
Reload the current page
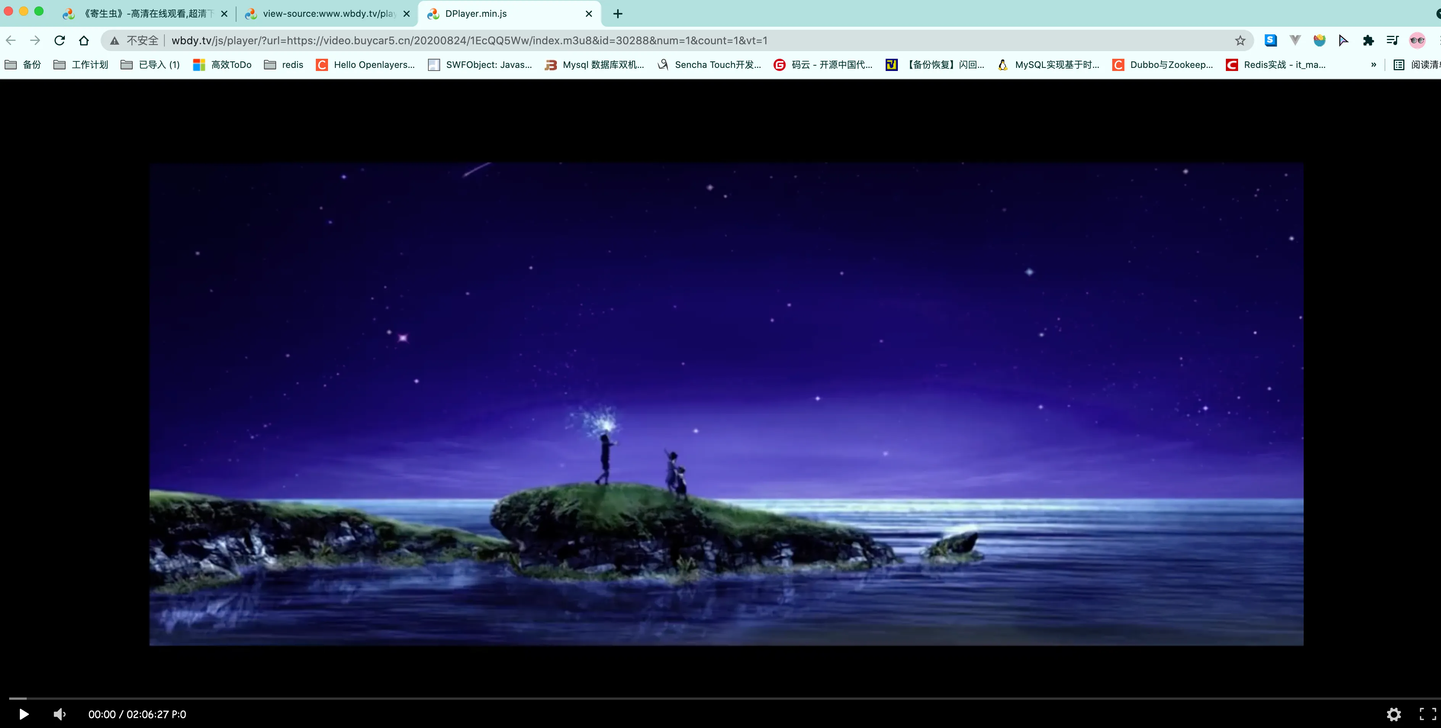[60, 40]
